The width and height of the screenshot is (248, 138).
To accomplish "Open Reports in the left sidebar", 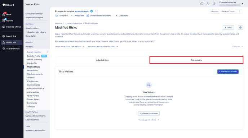I will coord(8,20).
